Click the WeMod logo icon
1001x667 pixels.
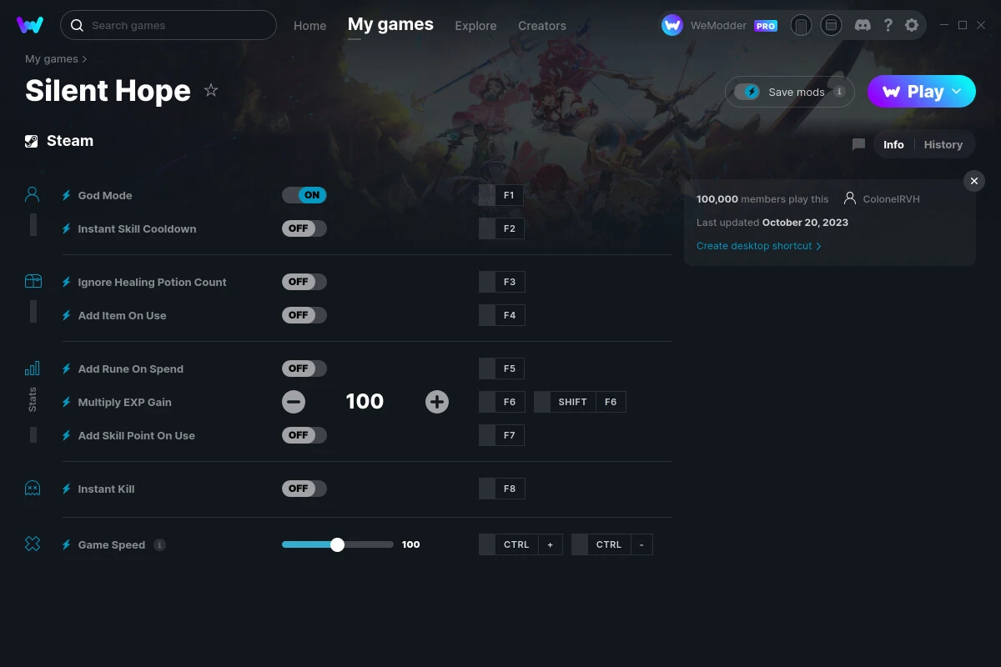[30, 25]
